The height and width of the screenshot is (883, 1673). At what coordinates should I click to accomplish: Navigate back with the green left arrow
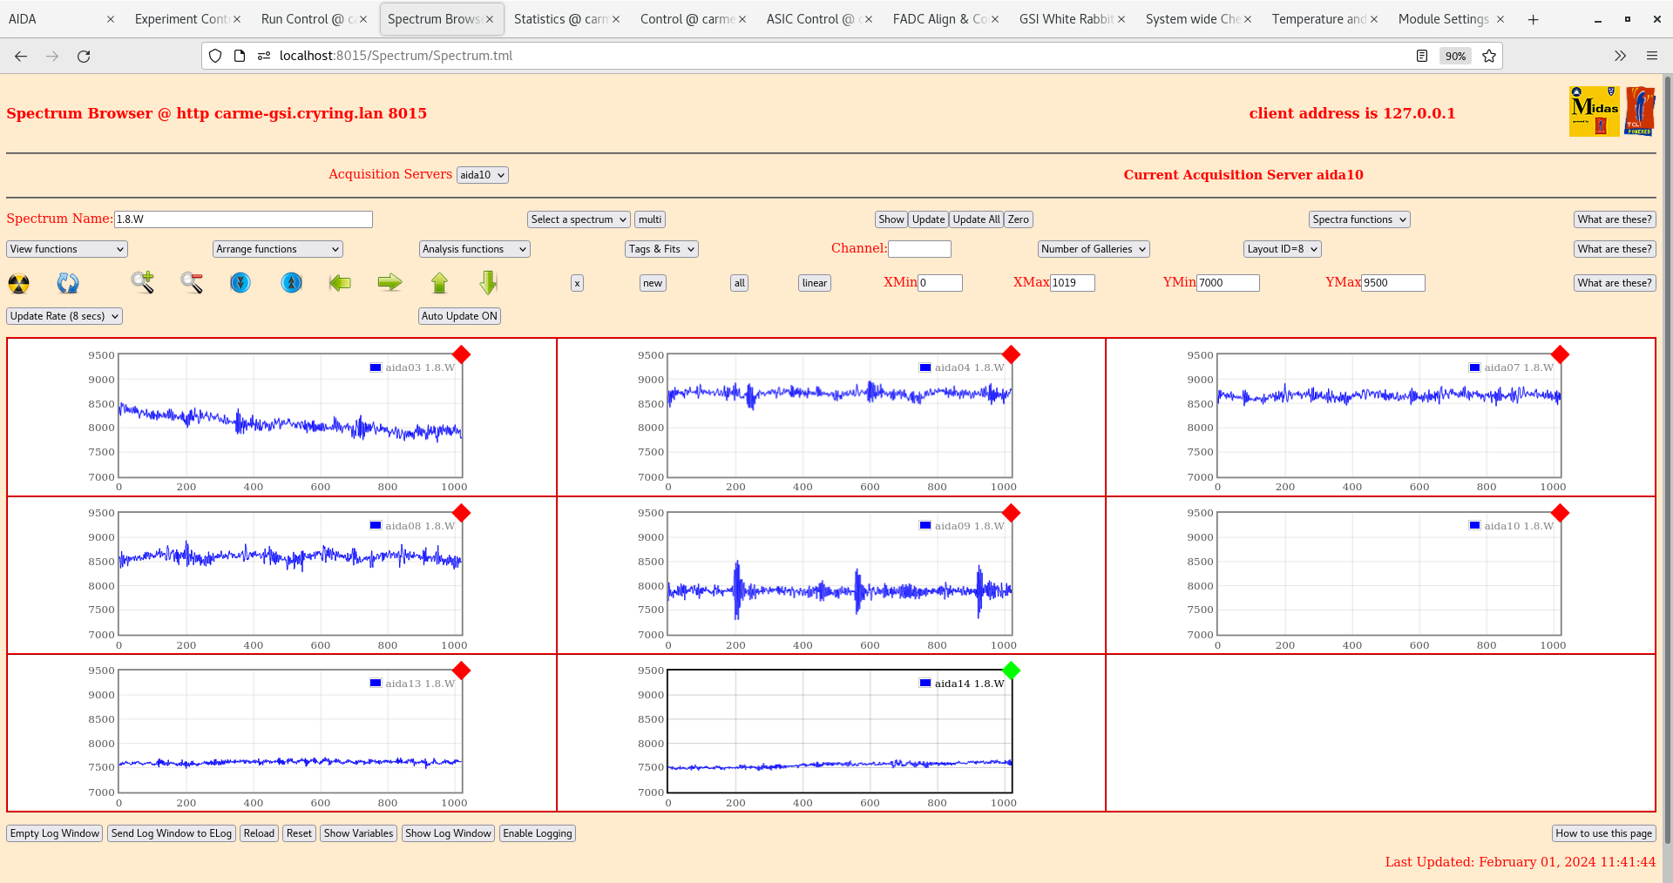tap(340, 283)
